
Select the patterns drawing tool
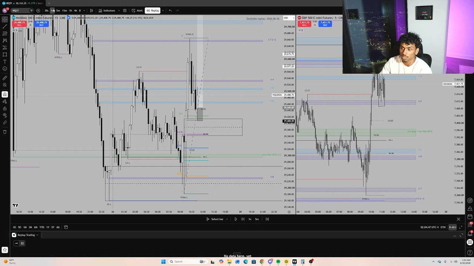click(x=5, y=40)
